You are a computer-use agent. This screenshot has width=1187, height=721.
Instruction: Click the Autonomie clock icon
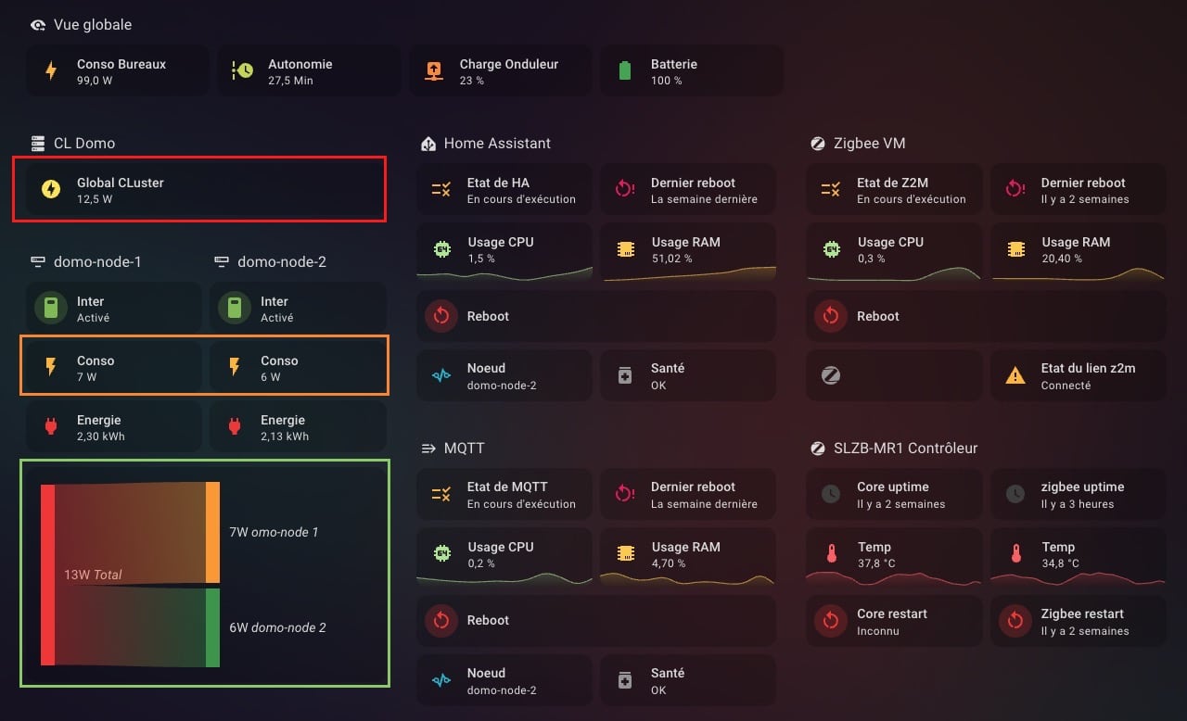pyautogui.click(x=243, y=71)
